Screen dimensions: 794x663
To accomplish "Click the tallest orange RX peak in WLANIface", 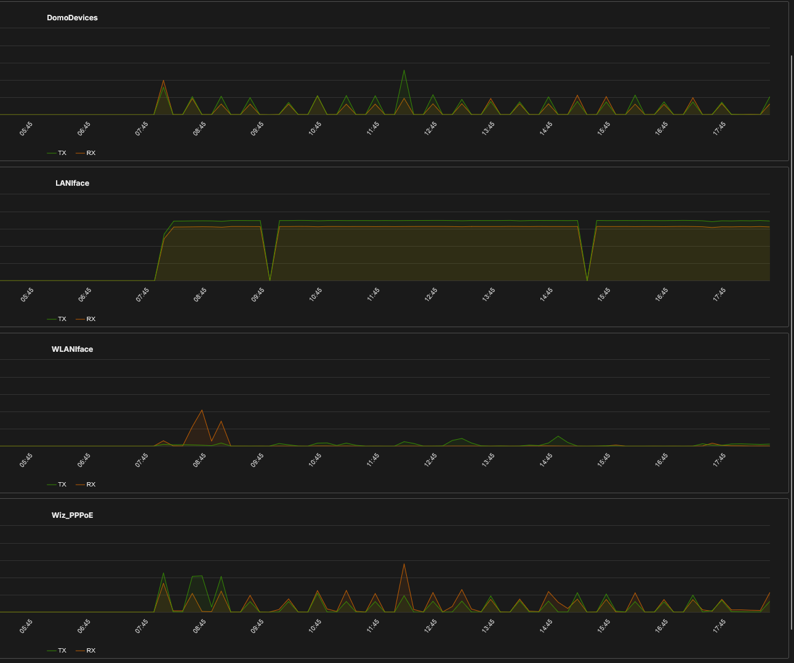I will tap(202, 411).
